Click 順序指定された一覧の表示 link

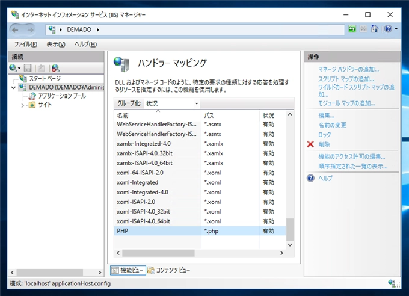353,166
